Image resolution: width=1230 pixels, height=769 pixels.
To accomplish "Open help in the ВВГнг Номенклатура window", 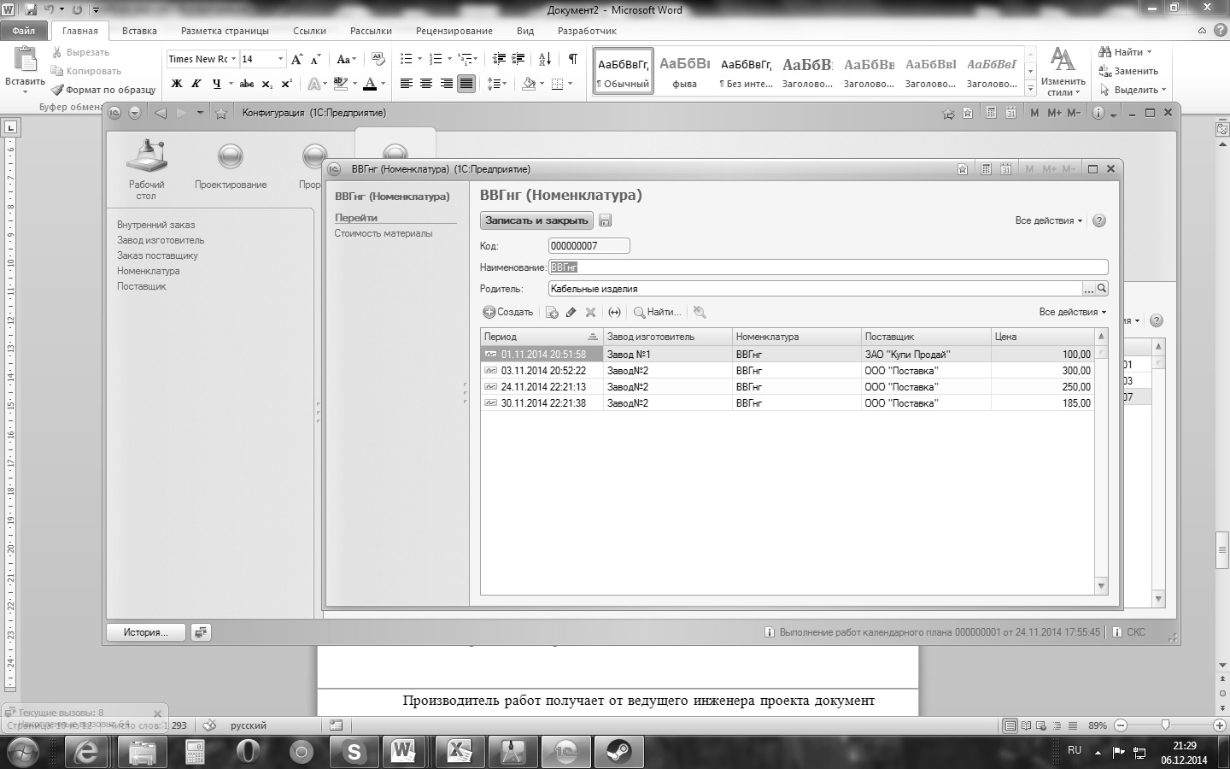I will (1099, 220).
